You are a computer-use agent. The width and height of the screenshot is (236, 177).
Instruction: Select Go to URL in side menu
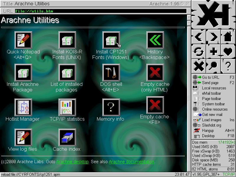click(213, 77)
